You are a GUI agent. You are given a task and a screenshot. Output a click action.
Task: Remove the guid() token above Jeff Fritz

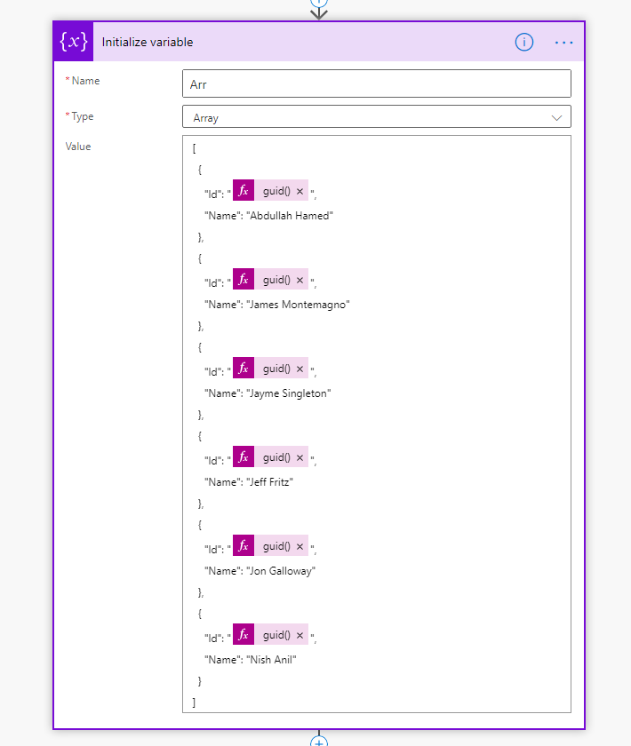click(x=300, y=457)
